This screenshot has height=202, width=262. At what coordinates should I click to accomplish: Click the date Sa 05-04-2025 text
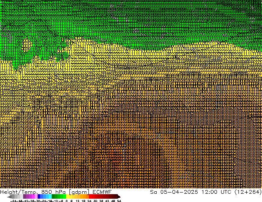(x=174, y=192)
